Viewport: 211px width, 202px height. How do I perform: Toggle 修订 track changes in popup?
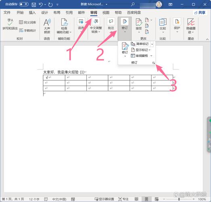(x=125, y=46)
